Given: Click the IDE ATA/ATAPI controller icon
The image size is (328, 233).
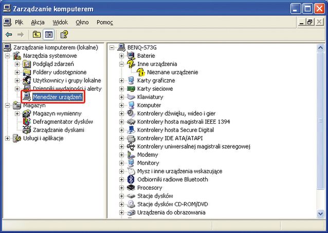Looking at the screenshot, I should [131, 138].
